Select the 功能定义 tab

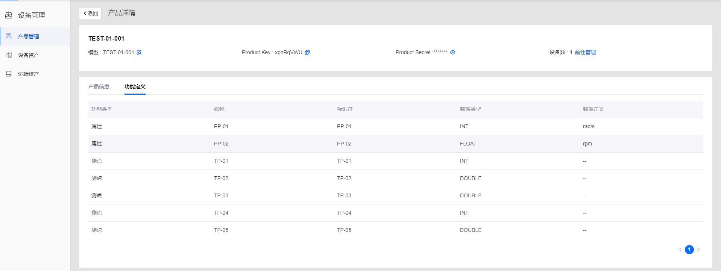tap(135, 86)
